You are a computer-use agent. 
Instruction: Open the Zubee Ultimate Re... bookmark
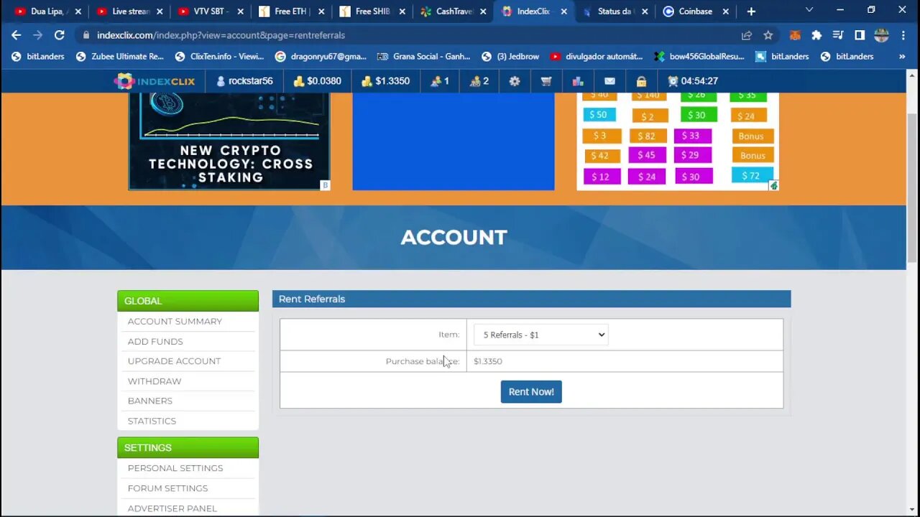(x=120, y=56)
